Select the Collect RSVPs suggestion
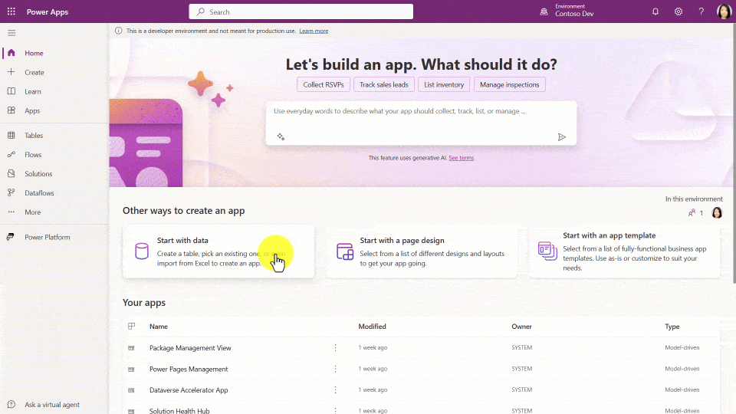736x414 pixels. point(324,84)
